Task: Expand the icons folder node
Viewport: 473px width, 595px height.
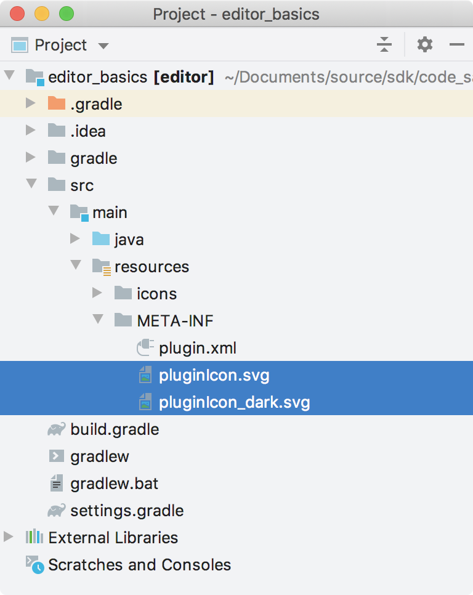Action: 97,293
